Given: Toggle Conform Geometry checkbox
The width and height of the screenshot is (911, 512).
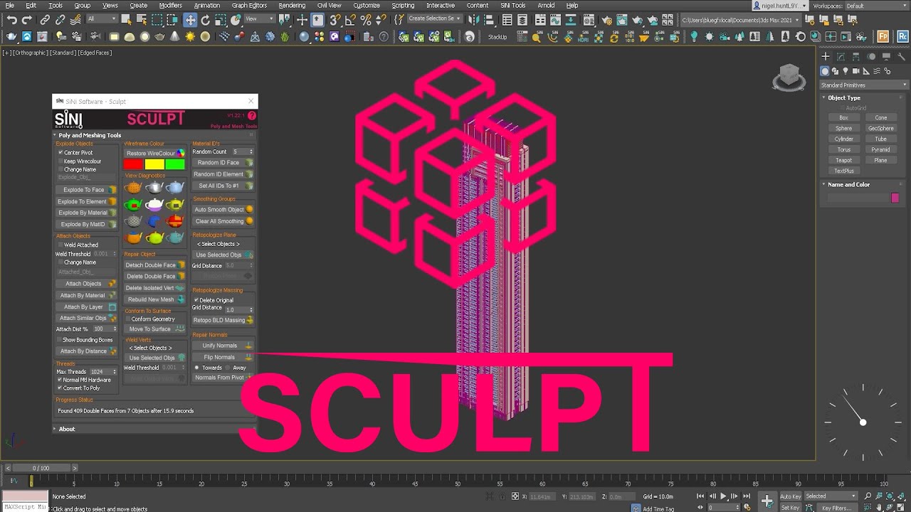Looking at the screenshot, I should [x=127, y=319].
